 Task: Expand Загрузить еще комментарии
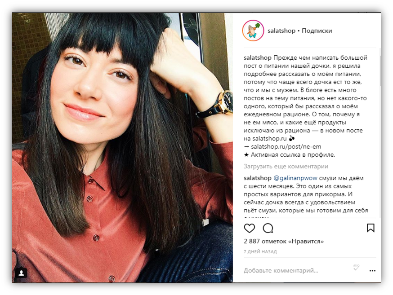(286, 167)
